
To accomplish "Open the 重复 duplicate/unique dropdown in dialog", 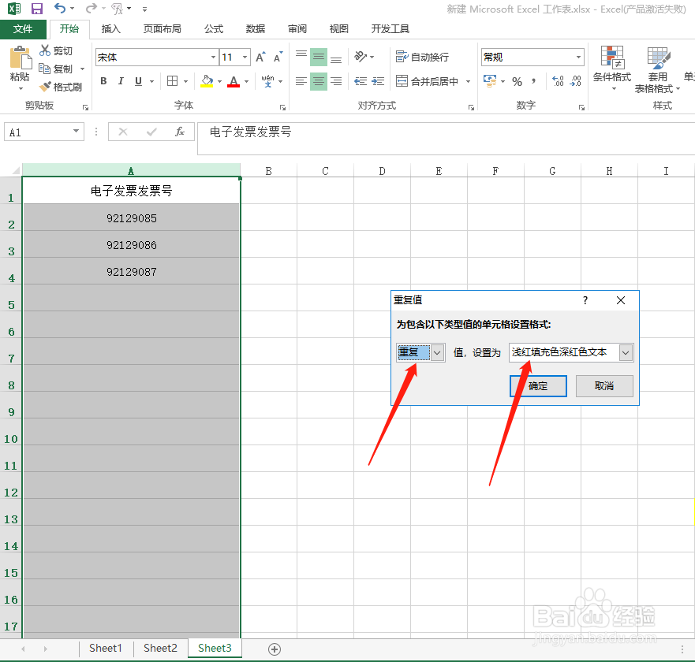I will pyautogui.click(x=437, y=352).
